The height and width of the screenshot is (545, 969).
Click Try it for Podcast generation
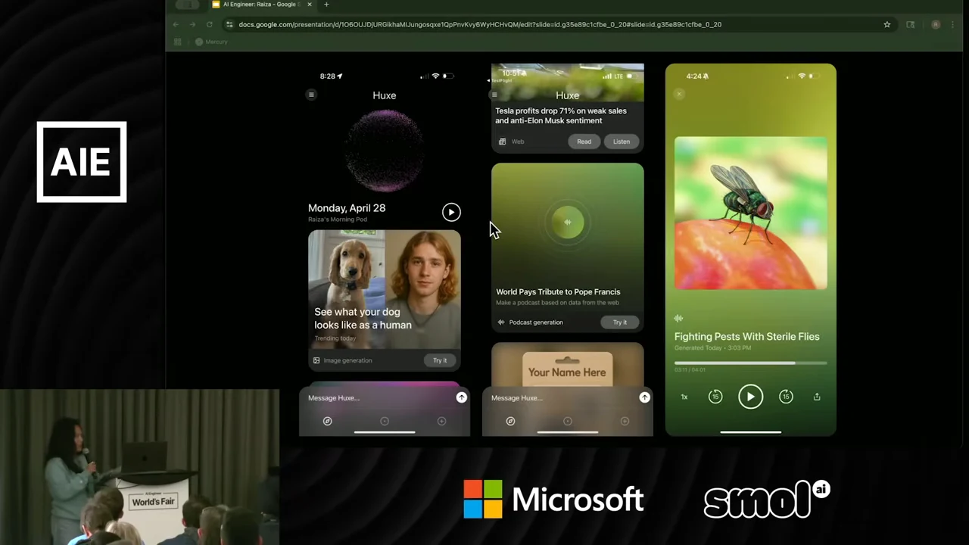[619, 322]
